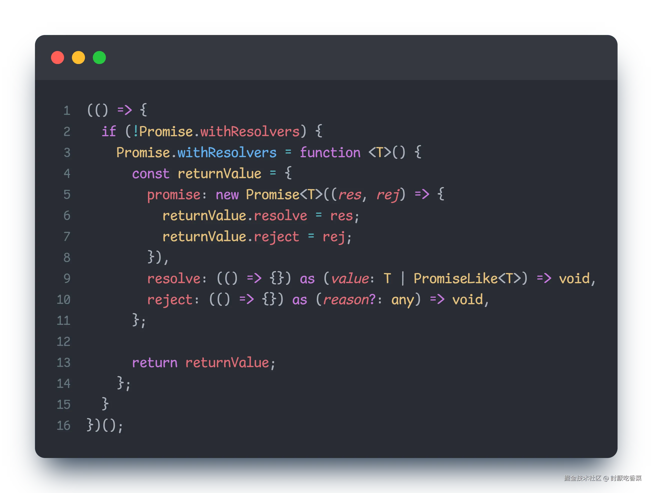Screen dimensions: 653x493
Task: Click the 'any' type on line 10
Action: click(x=402, y=300)
